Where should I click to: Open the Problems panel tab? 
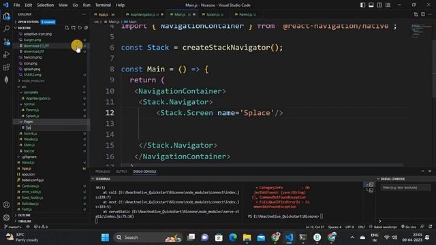click(103, 171)
